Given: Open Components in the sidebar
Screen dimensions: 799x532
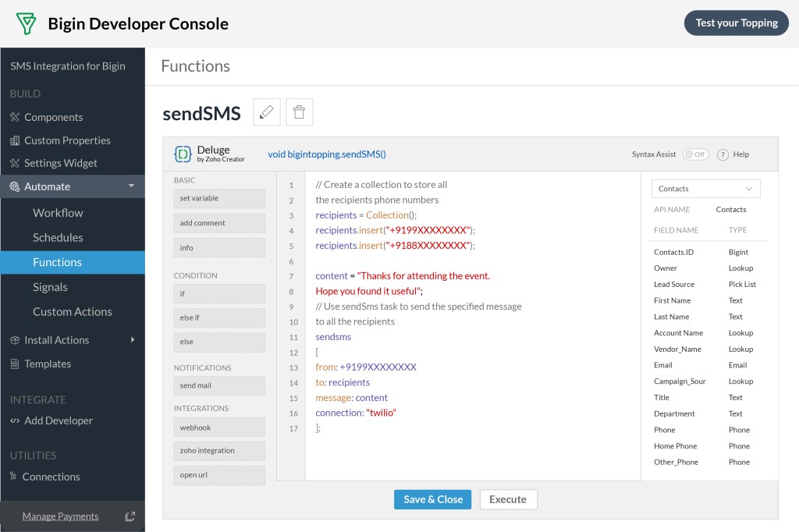Looking at the screenshot, I should pos(53,117).
